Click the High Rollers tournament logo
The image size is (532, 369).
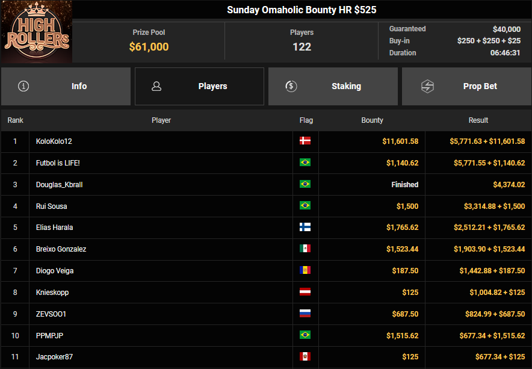tap(36, 32)
